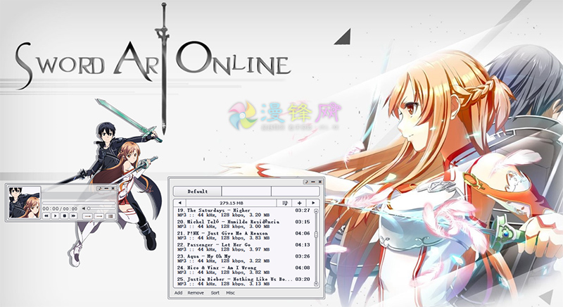The height and width of the screenshot is (307, 563).
Task: Click the 279.15 MB playlist size bar
Action: coord(232,203)
